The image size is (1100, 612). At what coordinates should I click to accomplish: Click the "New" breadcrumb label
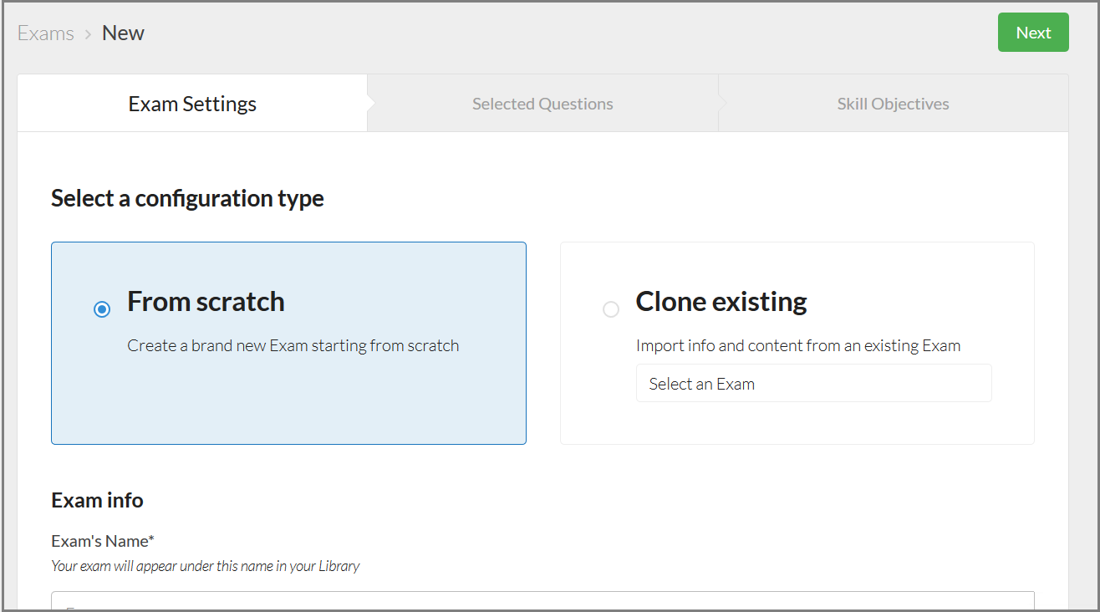pyautogui.click(x=123, y=33)
